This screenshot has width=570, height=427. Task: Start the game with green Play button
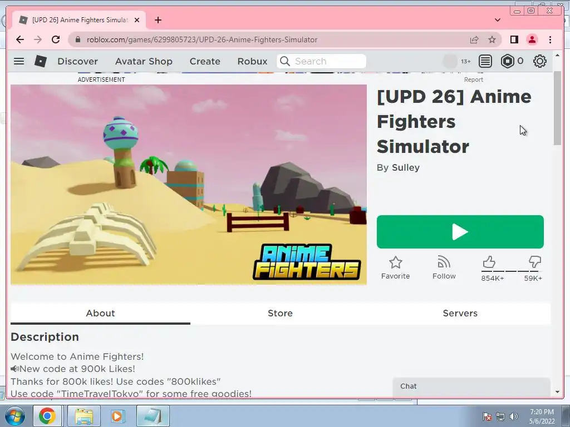pyautogui.click(x=460, y=232)
